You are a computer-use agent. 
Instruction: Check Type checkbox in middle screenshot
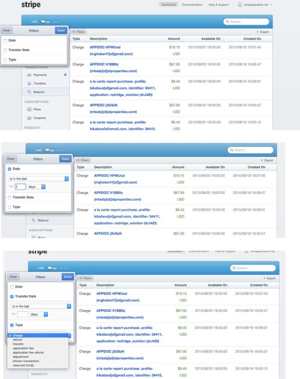pos(9,207)
